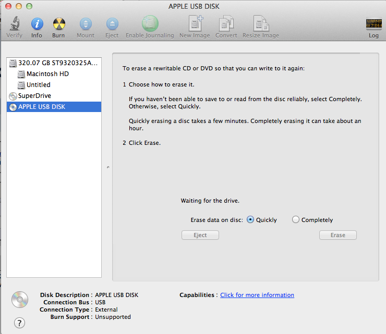Click the Burn Support Unsupported value
The width and height of the screenshot is (386, 334).
pos(113,317)
